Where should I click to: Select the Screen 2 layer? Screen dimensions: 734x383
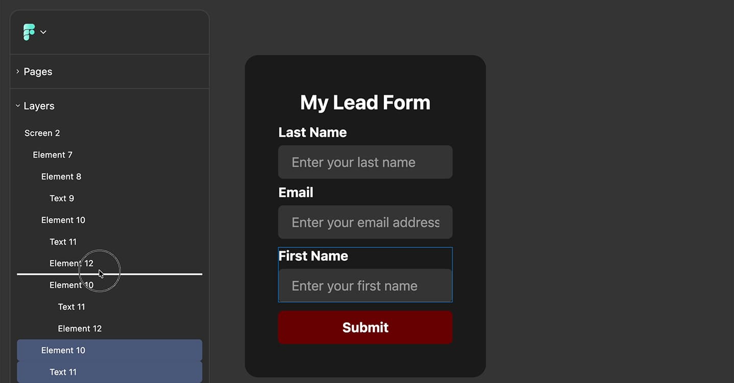42,133
